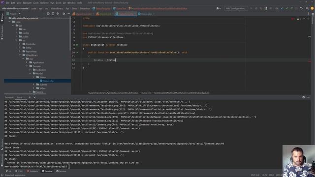
Task: Click the Git update project arrow icon
Action: click(x=282, y=8)
